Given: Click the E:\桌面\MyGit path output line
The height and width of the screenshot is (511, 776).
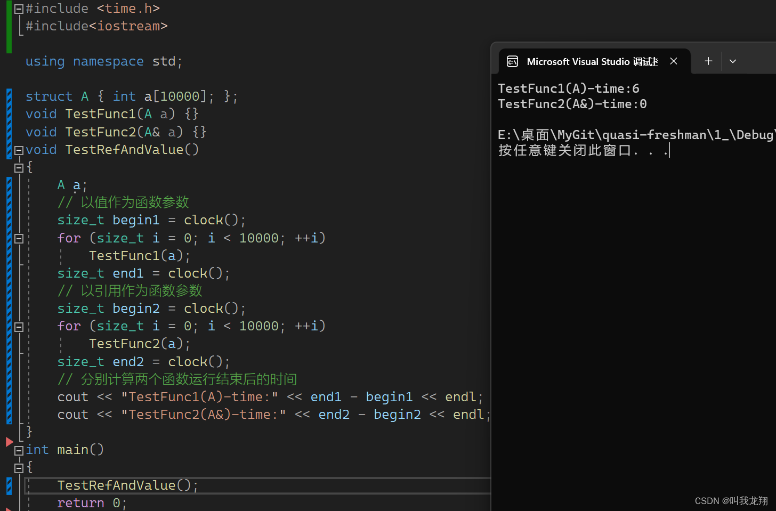Looking at the screenshot, I should (x=636, y=135).
